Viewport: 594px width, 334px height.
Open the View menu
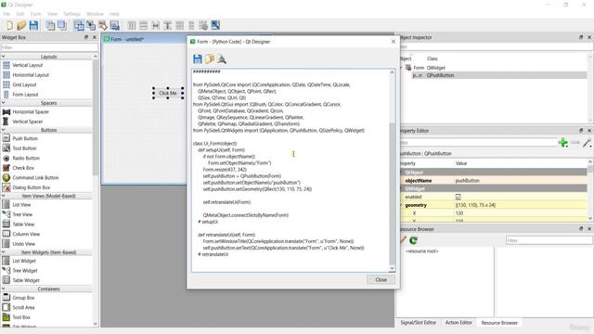[x=52, y=14]
